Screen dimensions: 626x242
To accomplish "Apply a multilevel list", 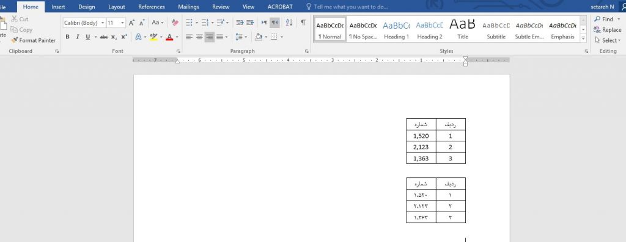I will click(220, 23).
